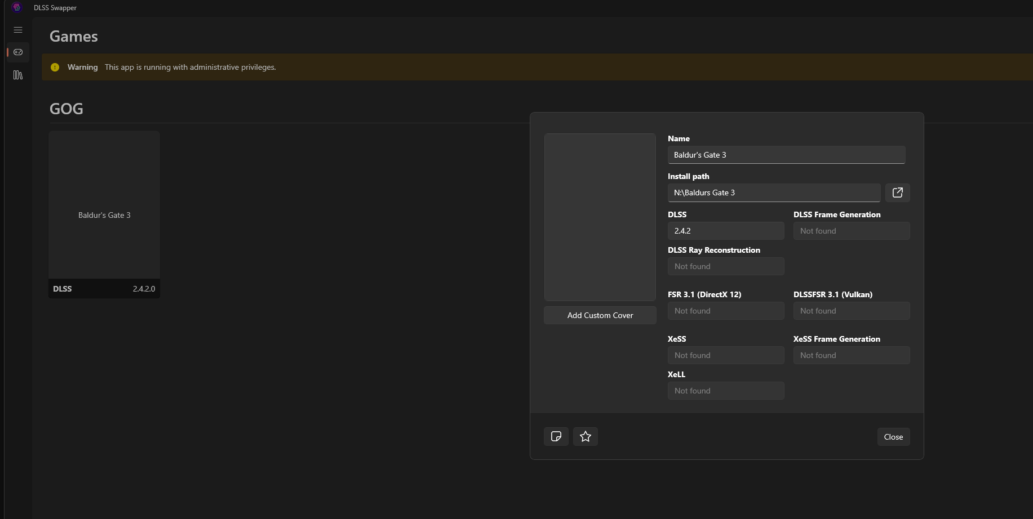Image resolution: width=1033 pixels, height=519 pixels.
Task: Mark game as favourite with star
Action: click(585, 436)
